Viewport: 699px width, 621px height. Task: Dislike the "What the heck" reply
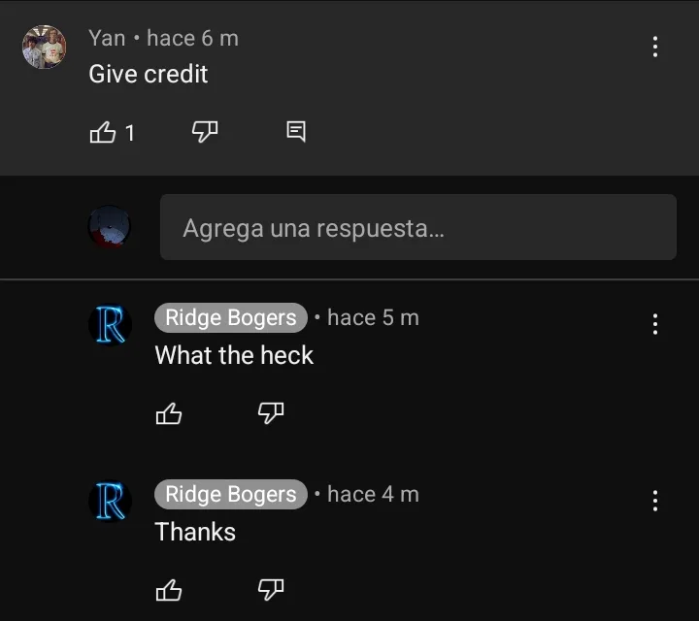click(271, 413)
